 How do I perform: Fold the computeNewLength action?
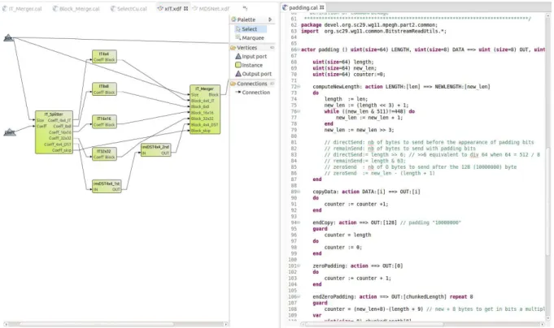tap(299, 87)
